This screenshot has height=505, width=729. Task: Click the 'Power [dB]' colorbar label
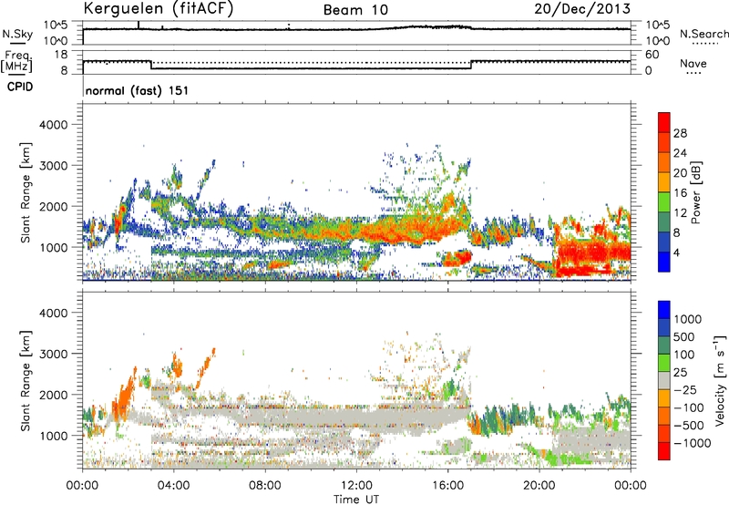[x=695, y=192]
